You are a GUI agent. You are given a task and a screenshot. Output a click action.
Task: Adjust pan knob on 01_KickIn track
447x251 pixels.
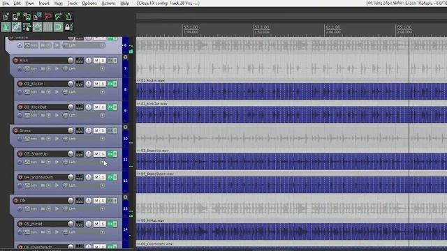(x=89, y=84)
